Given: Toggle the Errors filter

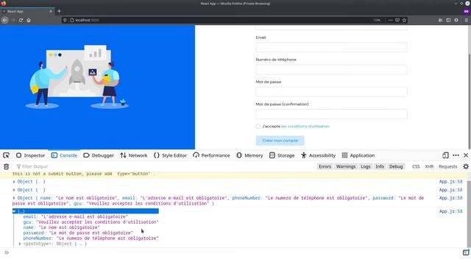Looking at the screenshot, I should (x=325, y=166).
